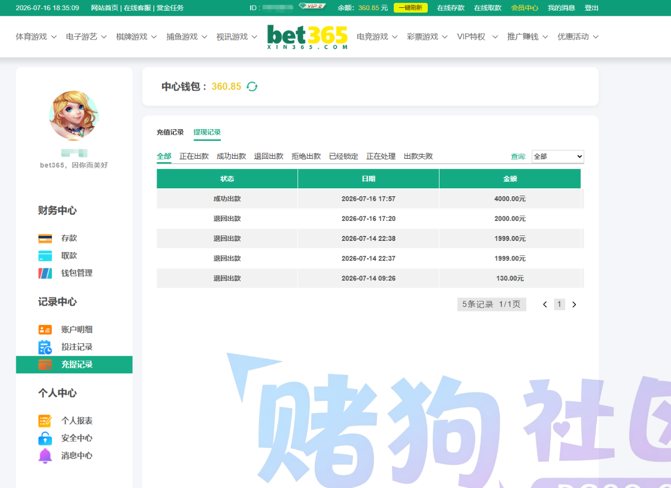
Task: Click the wallet balance refresh icon
Action: pyautogui.click(x=252, y=87)
